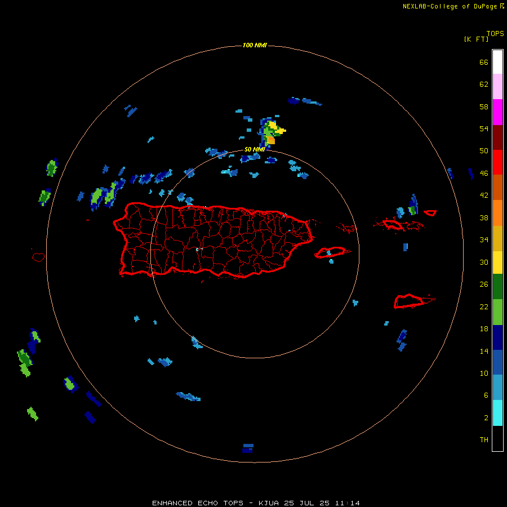Click the legend value 66
The image size is (507, 507).
pyautogui.click(x=484, y=62)
